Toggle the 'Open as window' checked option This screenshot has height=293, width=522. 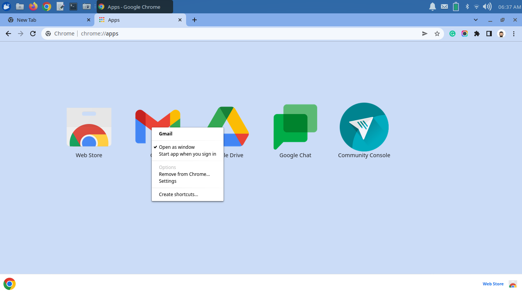click(188, 147)
